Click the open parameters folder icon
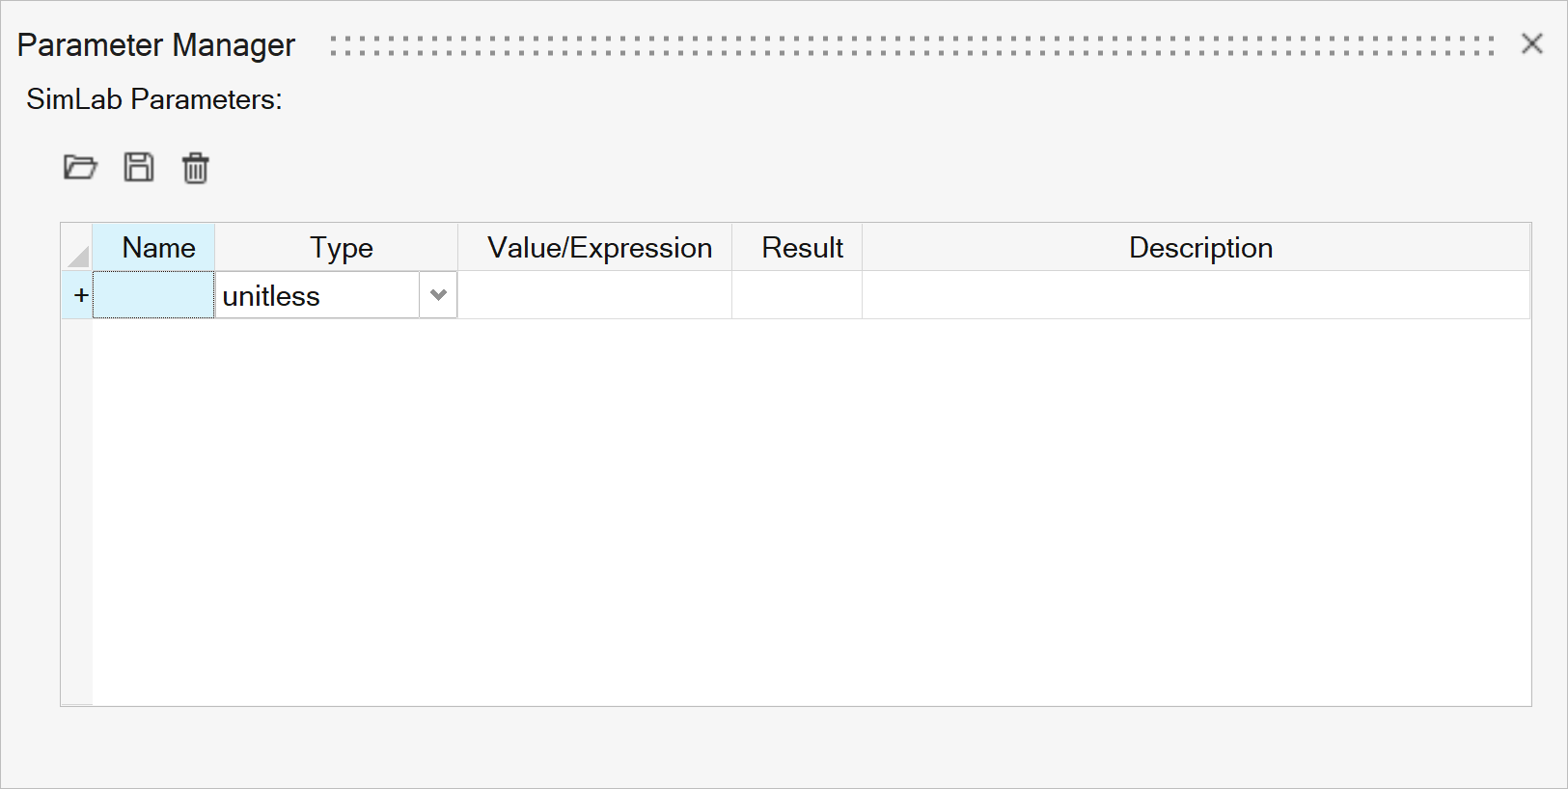Image resolution: width=1568 pixels, height=789 pixels. [80, 168]
